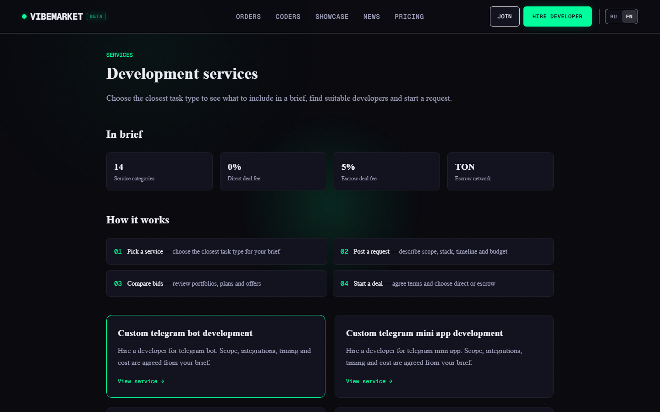This screenshot has width=660, height=412.
Task: View the telegram mini app service
Action: click(369, 381)
